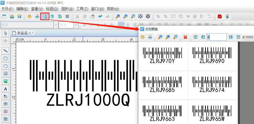Open the database settings icon

(52, 16)
